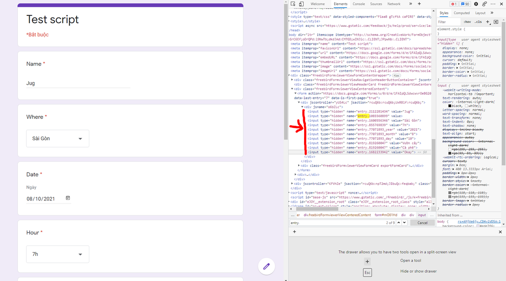
Task: Open the calendar icon beside the date field
Action: (x=67, y=198)
